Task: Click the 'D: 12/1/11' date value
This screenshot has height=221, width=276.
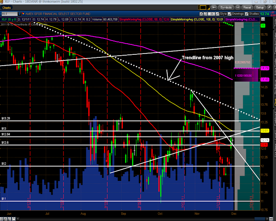Action: 24,19
